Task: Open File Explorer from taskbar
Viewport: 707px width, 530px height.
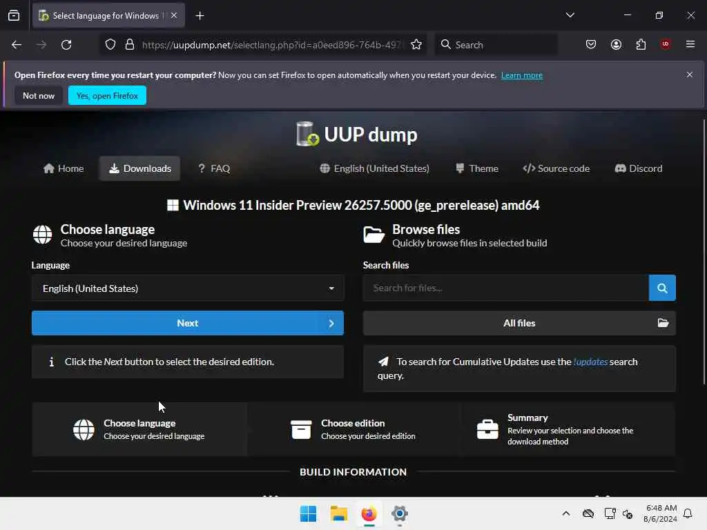Action: pyautogui.click(x=338, y=513)
